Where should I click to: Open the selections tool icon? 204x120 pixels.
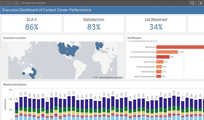(200, 3)
